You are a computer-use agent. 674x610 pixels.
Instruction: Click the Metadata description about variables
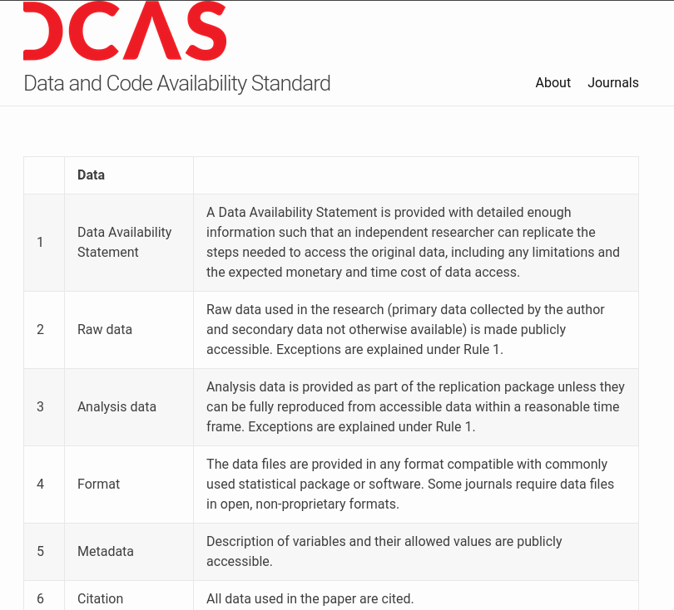click(384, 551)
